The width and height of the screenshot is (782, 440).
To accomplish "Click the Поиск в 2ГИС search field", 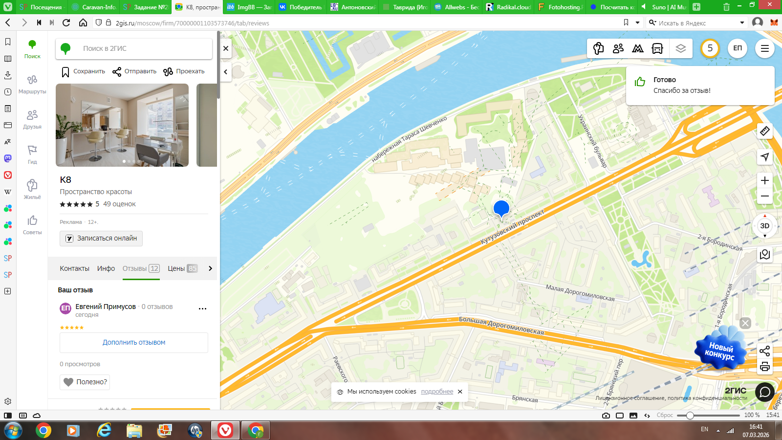I will click(142, 48).
